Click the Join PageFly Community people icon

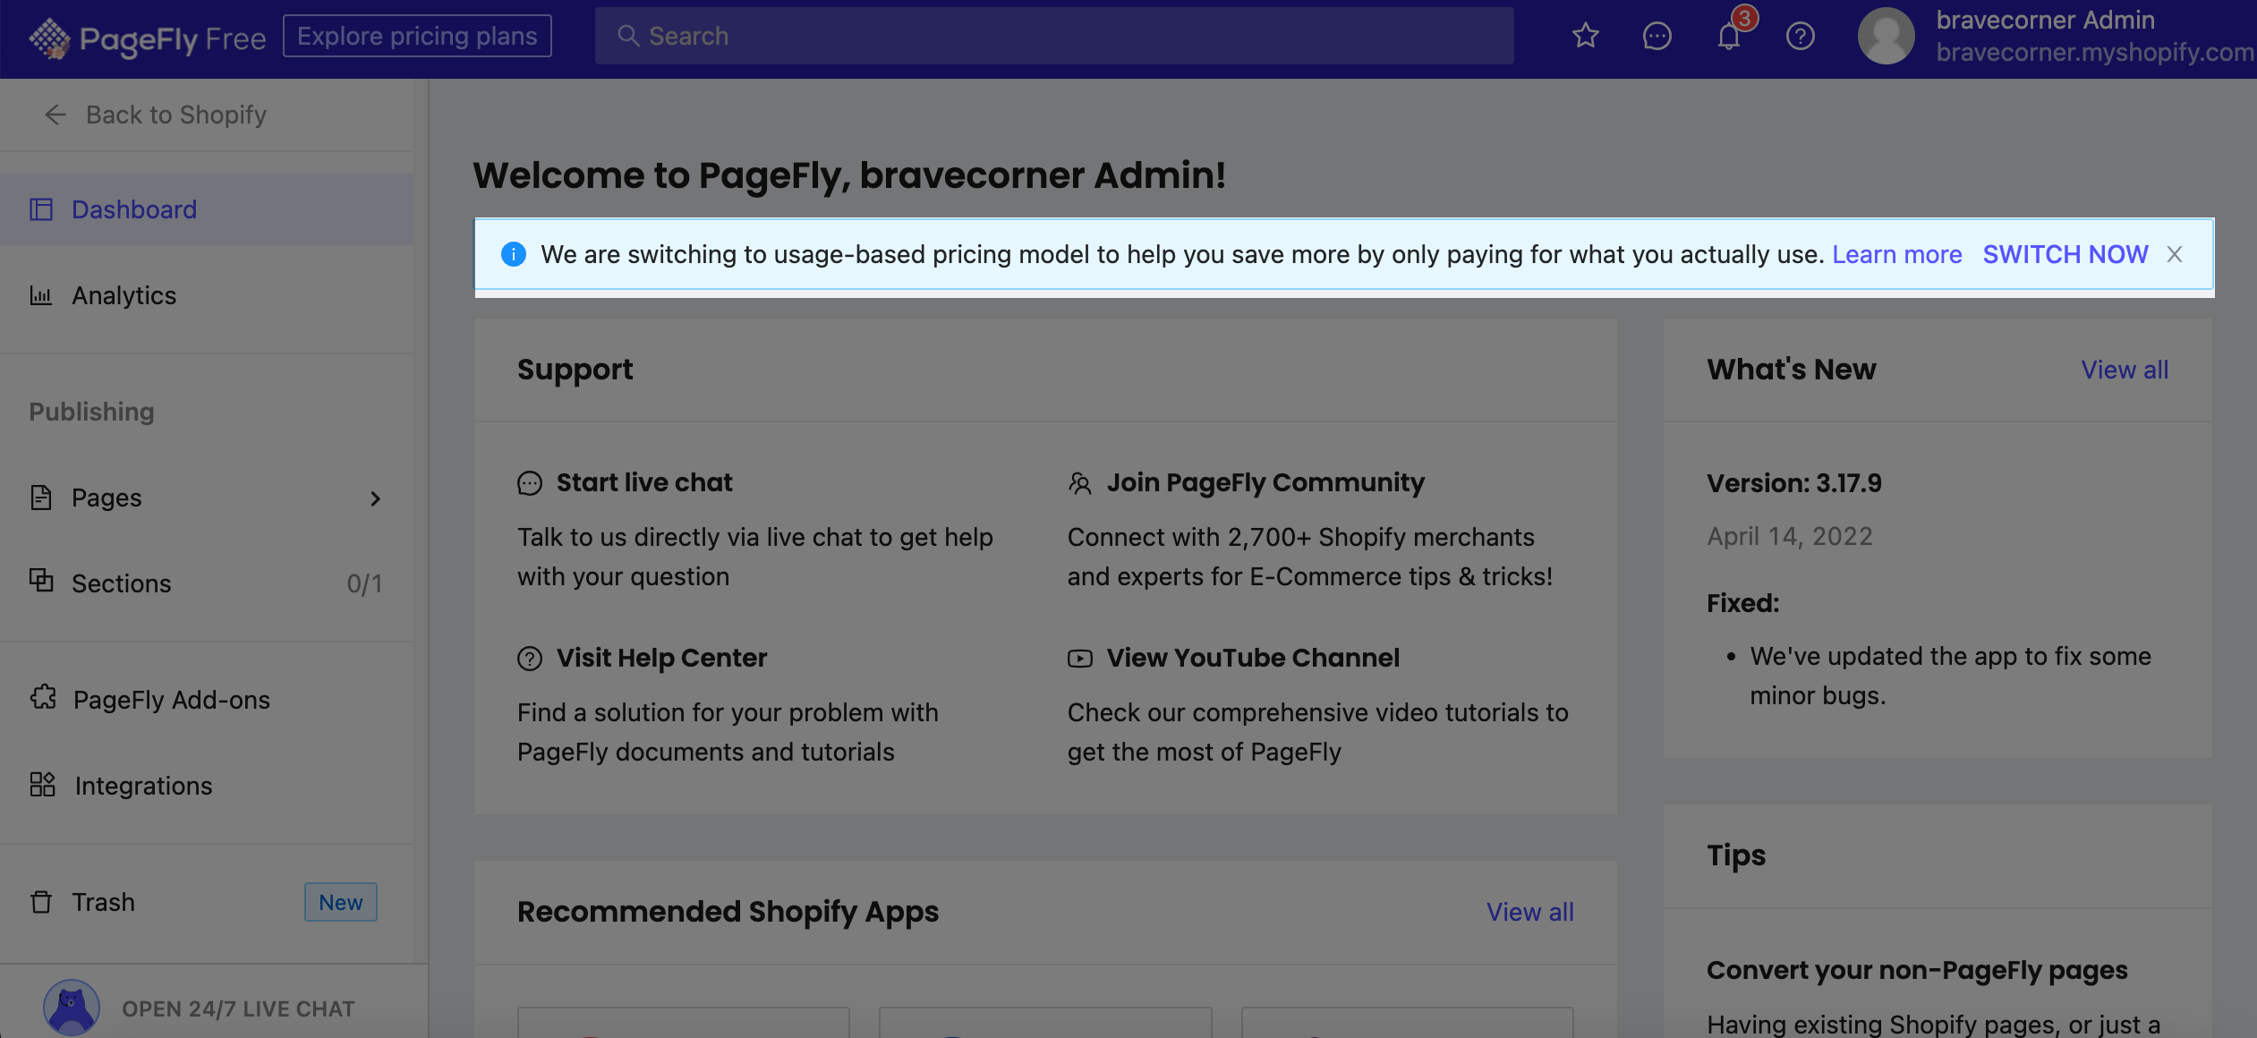tap(1080, 483)
